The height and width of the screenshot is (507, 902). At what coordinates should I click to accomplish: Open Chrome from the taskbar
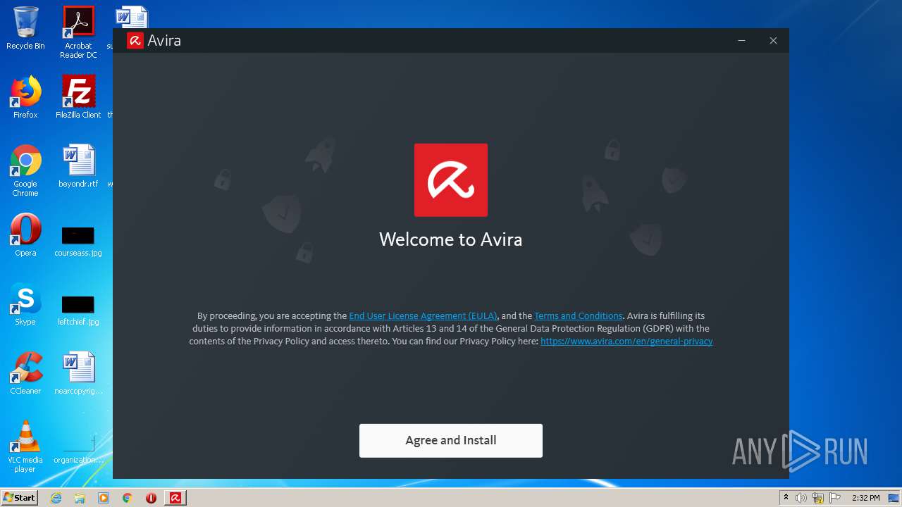(128, 498)
